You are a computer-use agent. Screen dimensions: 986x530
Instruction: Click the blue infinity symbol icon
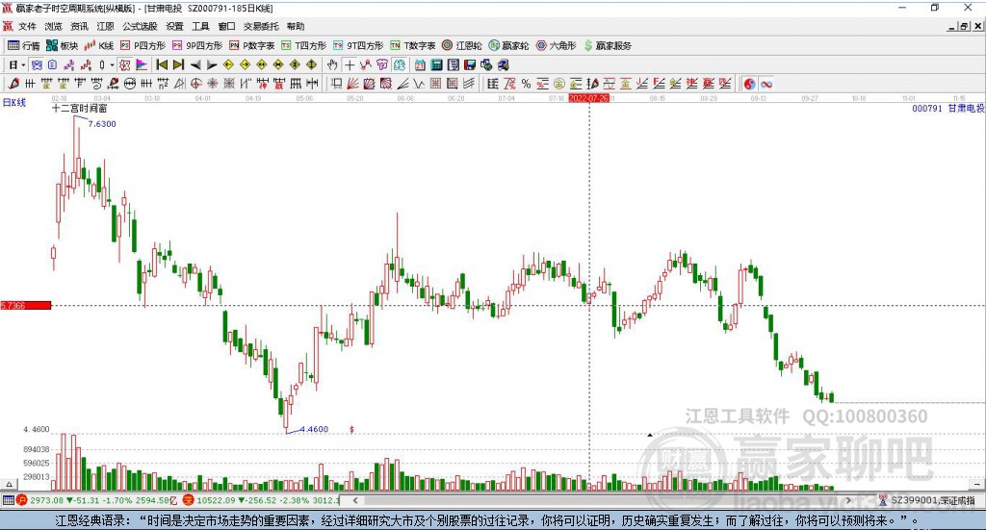(765, 84)
